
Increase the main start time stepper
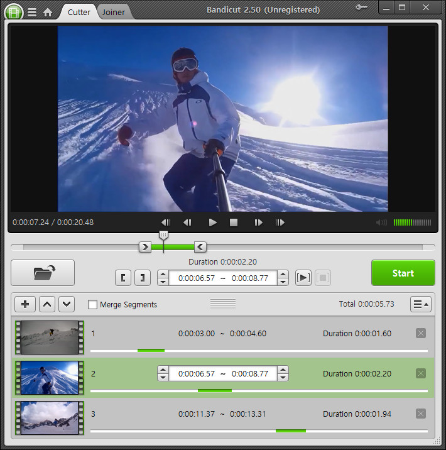point(163,274)
